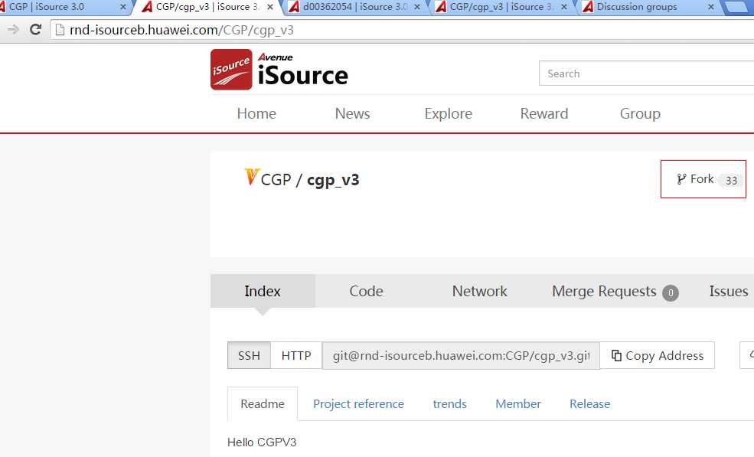Close the 'CGP | iSource 3.0' tab
The width and height of the screenshot is (754, 457).
(x=123, y=7)
